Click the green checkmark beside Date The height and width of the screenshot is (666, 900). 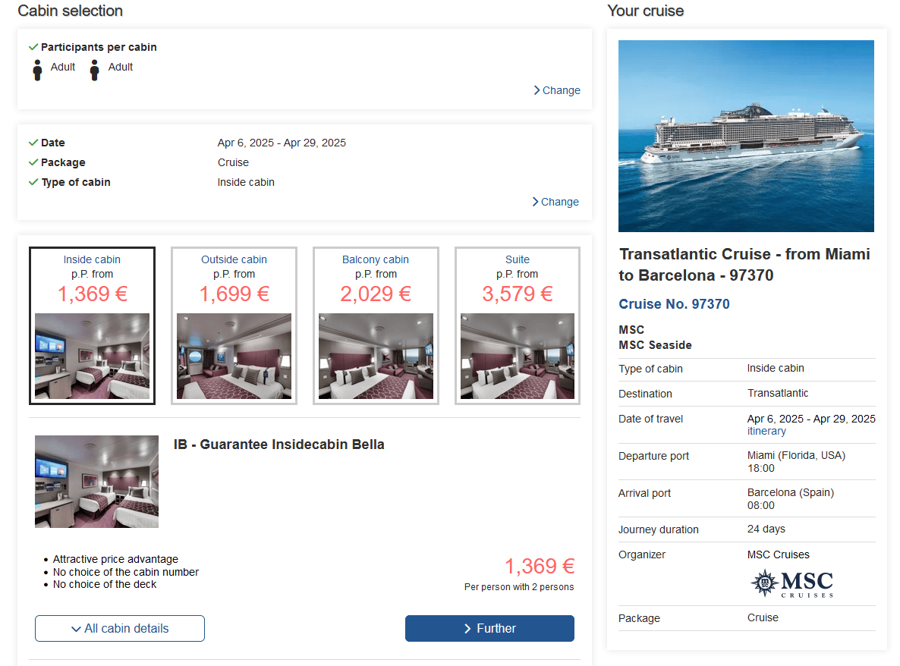click(x=33, y=143)
